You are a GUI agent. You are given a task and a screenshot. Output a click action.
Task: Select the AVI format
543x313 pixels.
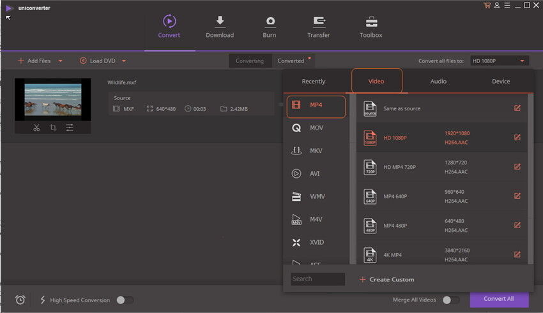pos(316,173)
